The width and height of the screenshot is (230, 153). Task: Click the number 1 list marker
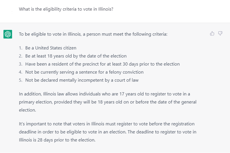coord(20,48)
